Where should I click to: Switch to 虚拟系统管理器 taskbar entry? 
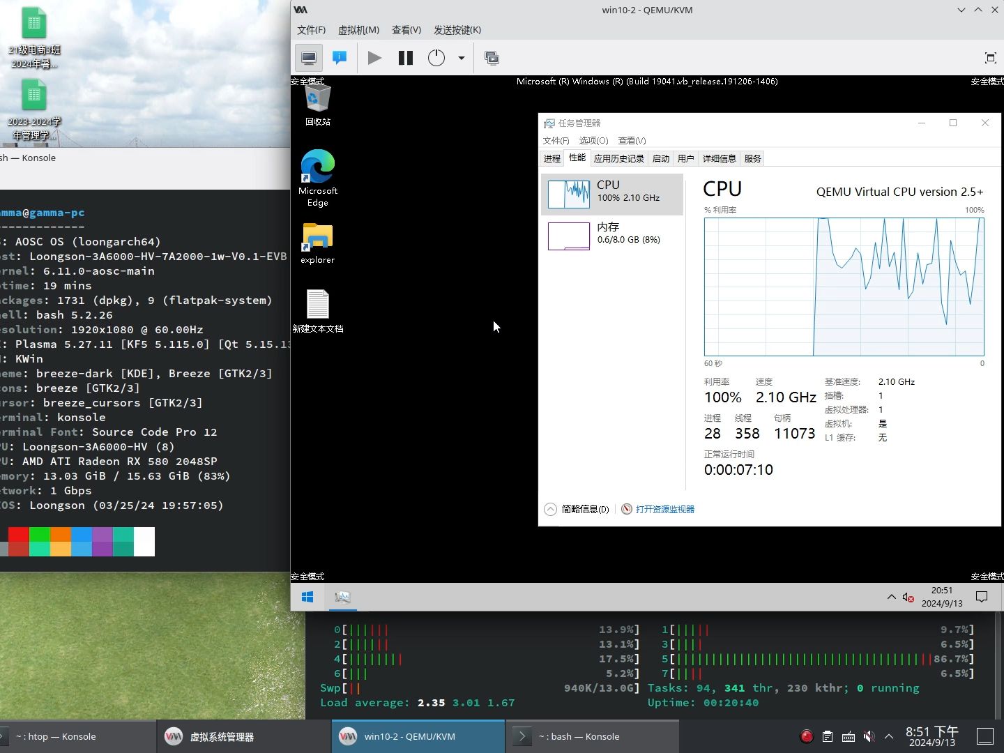(244, 736)
